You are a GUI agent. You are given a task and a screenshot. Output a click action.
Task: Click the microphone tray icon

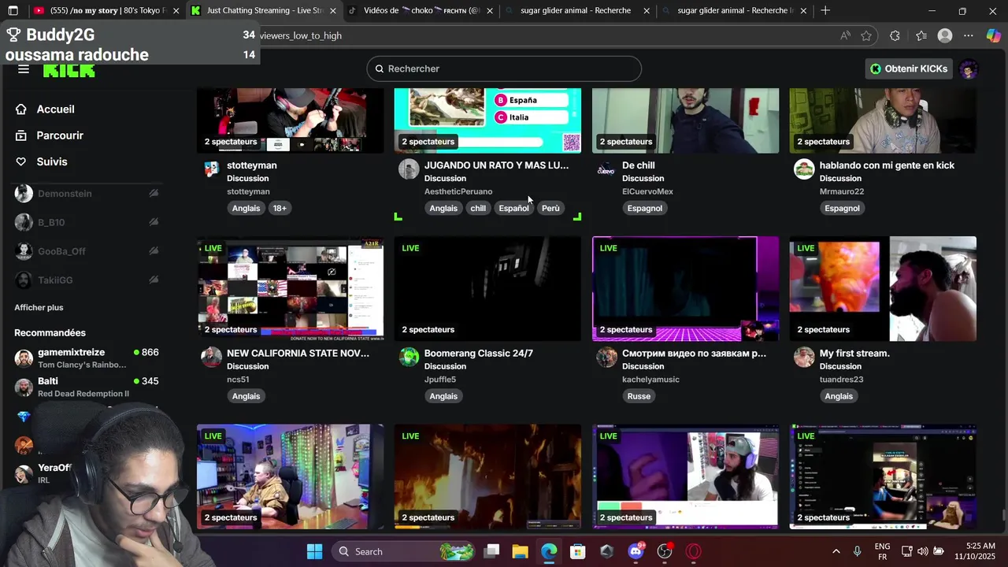click(857, 551)
